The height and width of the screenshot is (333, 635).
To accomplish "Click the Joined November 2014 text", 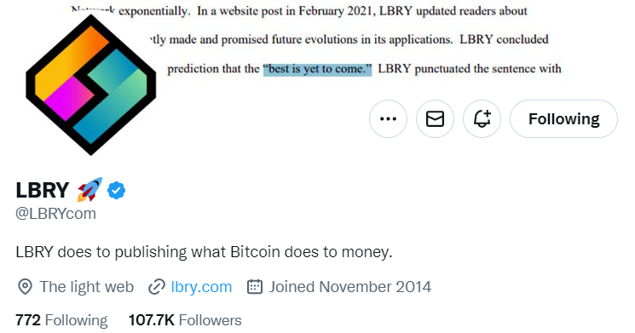I will [350, 287].
